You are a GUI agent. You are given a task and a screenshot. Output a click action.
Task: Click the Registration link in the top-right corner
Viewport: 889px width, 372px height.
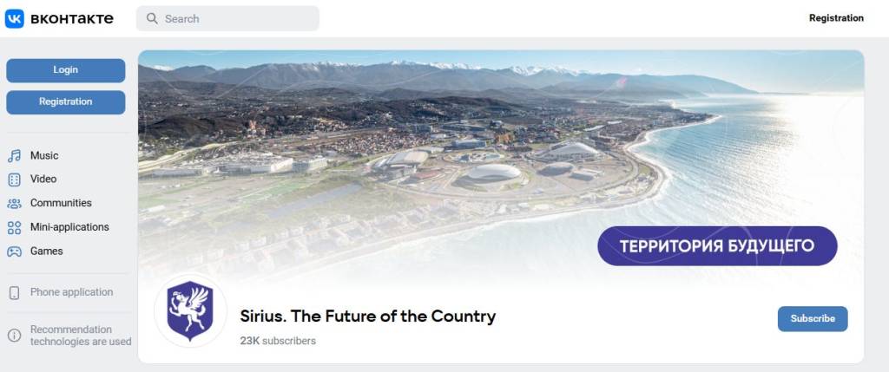point(835,18)
